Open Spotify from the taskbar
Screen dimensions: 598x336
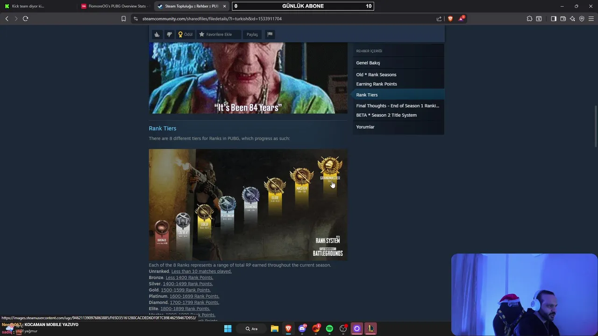tap(329, 329)
